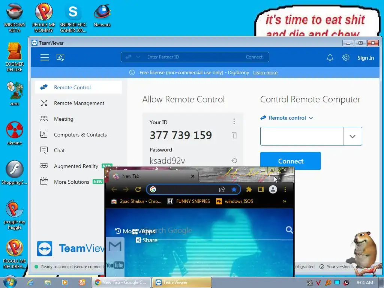Open Computers & Contacts in the sidebar

coord(78,135)
